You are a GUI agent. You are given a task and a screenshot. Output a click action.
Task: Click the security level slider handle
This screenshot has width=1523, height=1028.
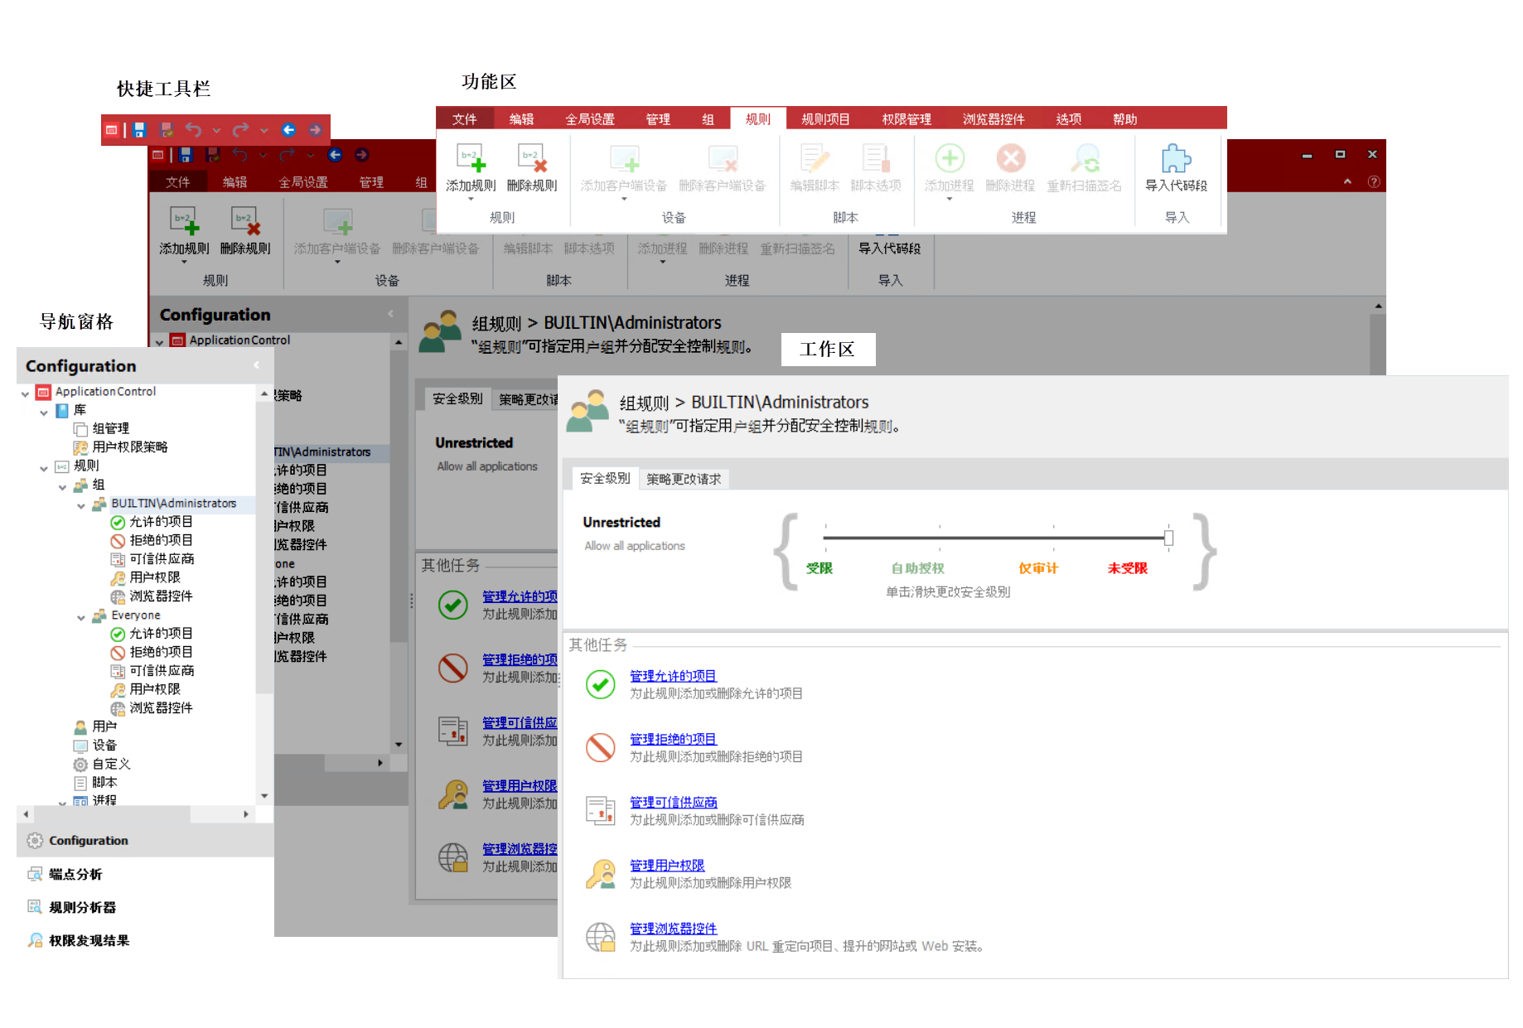[1168, 538]
